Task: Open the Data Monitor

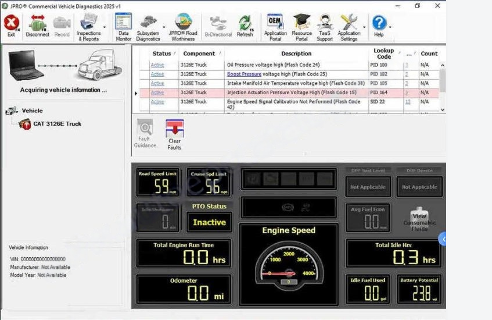Action: pyautogui.click(x=123, y=27)
